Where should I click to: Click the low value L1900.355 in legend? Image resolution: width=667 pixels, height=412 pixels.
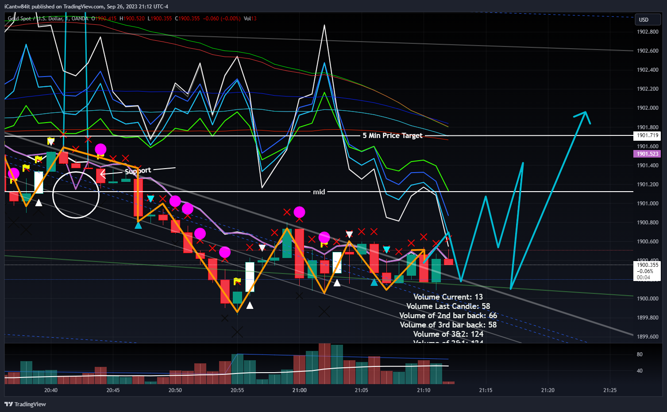coord(160,19)
